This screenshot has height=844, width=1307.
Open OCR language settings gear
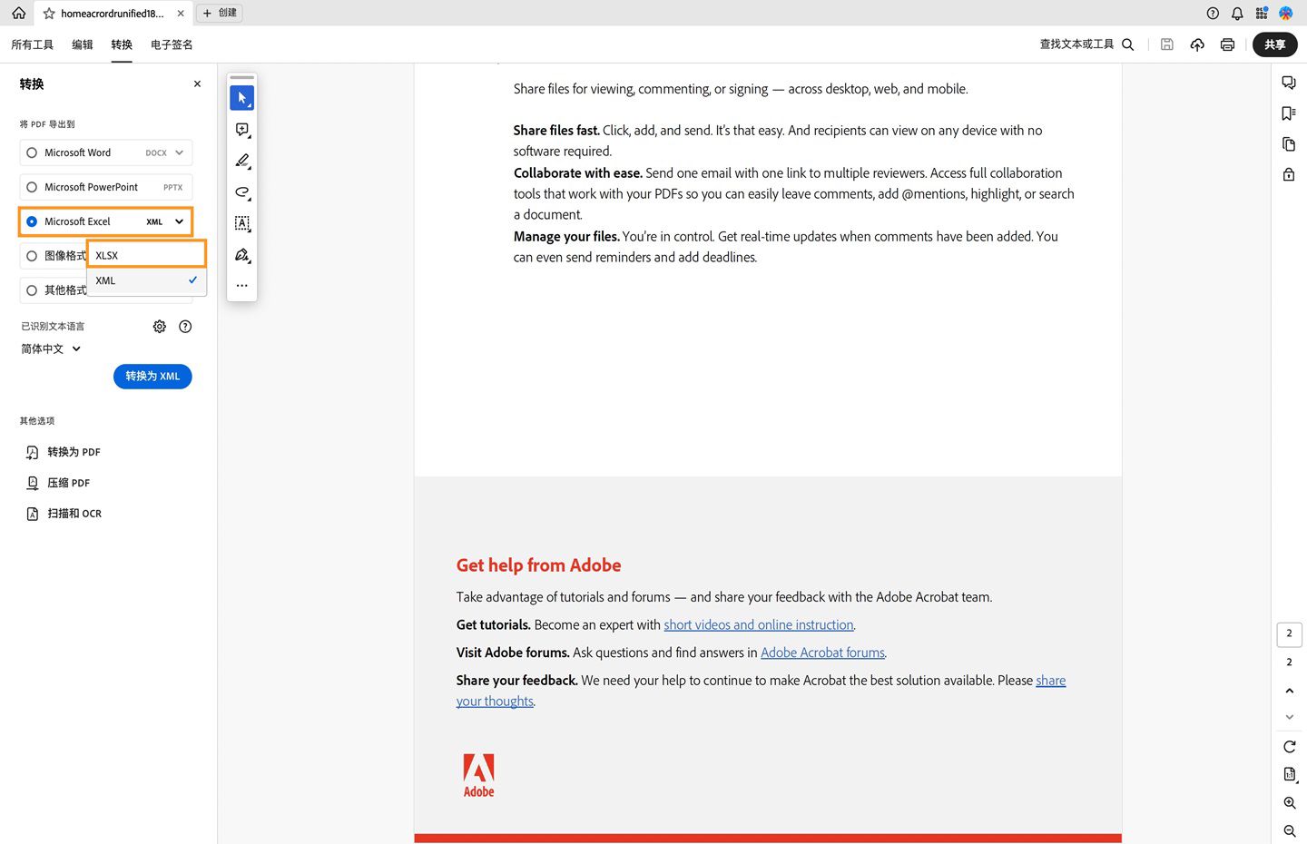(160, 327)
